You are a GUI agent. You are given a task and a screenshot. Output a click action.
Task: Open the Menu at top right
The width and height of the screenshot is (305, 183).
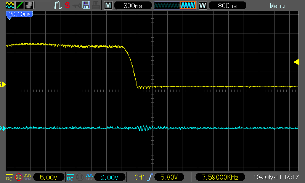(x=277, y=6)
